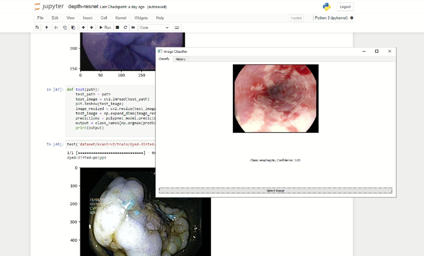Switch to the History tab

coord(180,59)
